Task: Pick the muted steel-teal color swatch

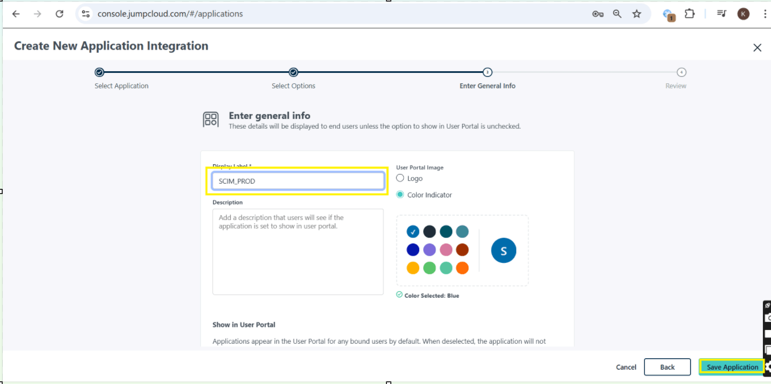Action: [x=462, y=232]
